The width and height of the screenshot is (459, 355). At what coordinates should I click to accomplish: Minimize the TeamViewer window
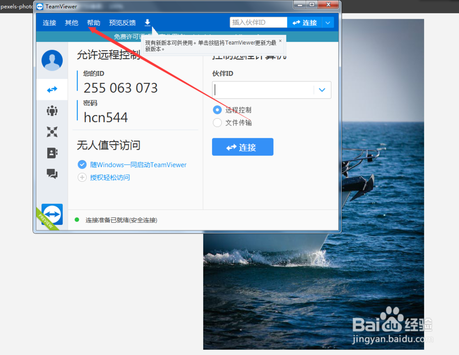tap(300, 5)
